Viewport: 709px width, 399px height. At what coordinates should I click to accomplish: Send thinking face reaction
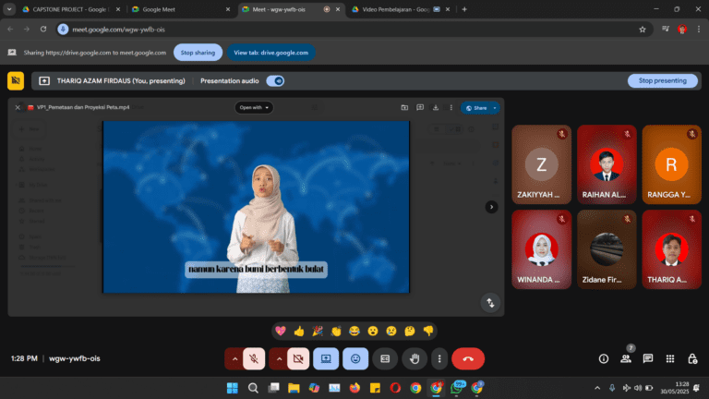410,332
